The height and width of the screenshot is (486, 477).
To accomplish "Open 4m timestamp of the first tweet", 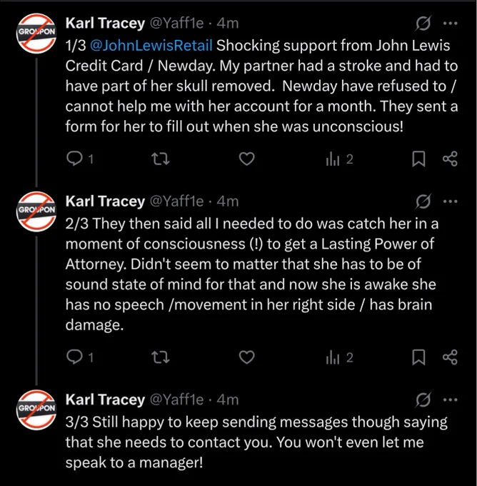I will click(x=228, y=24).
